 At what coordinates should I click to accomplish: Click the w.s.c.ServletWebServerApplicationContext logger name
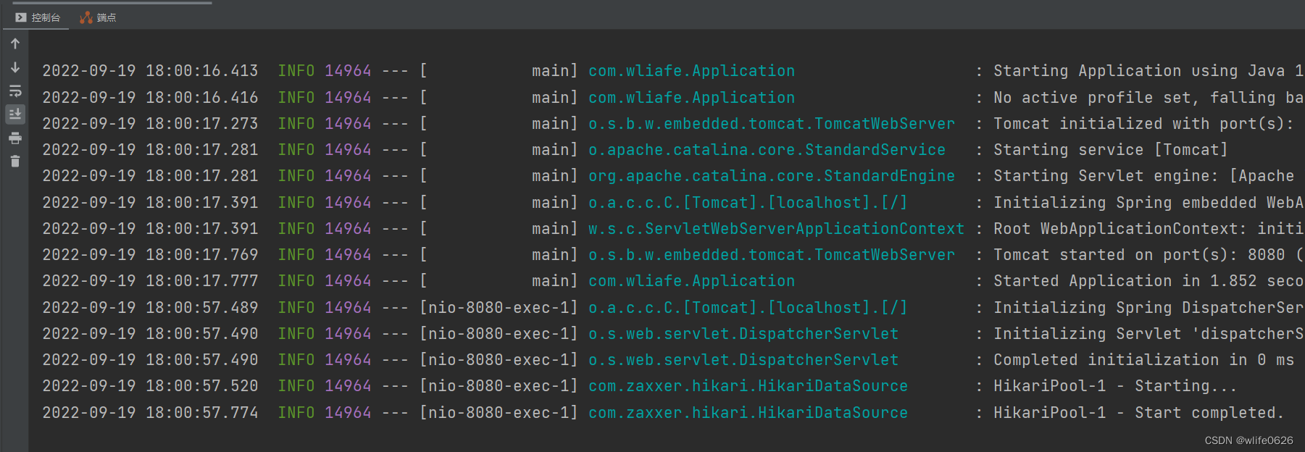[x=776, y=229]
